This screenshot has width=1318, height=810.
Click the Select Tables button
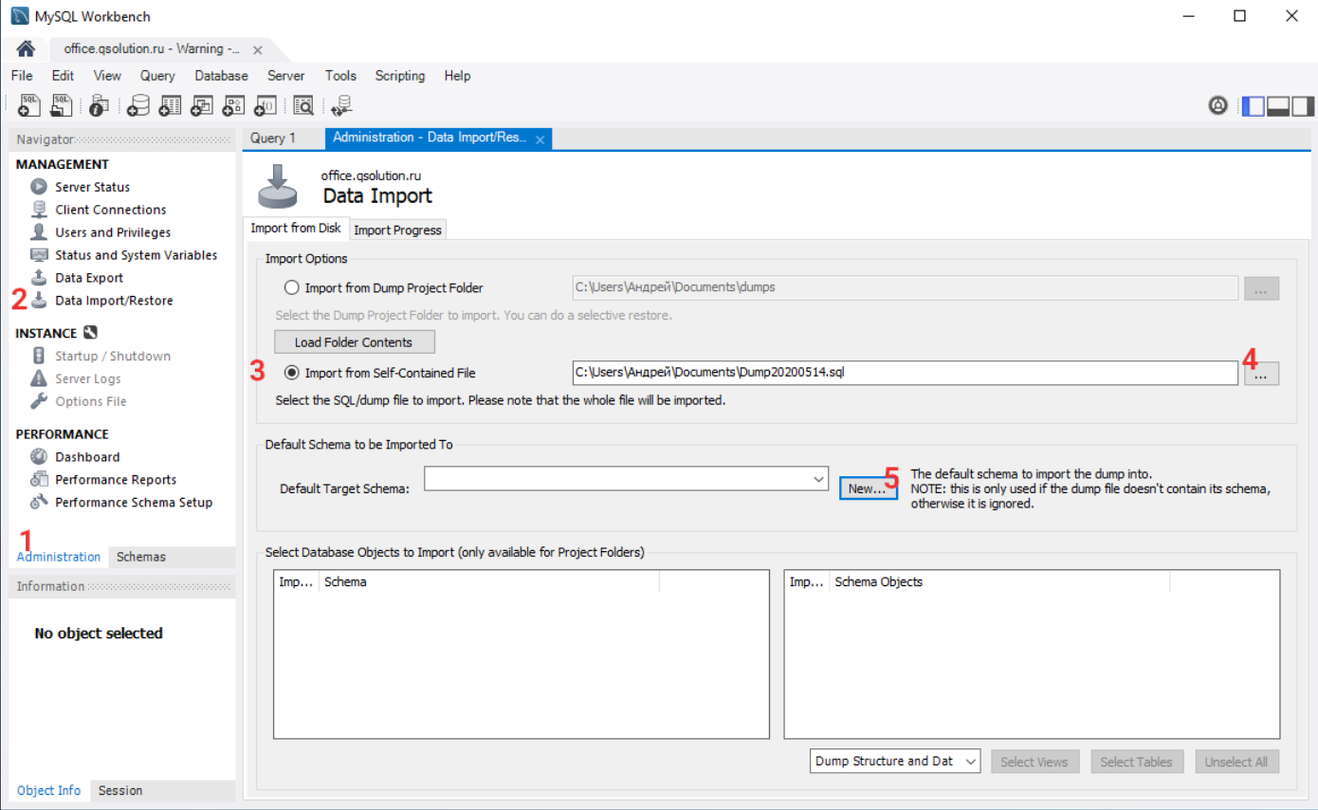coord(1136,762)
